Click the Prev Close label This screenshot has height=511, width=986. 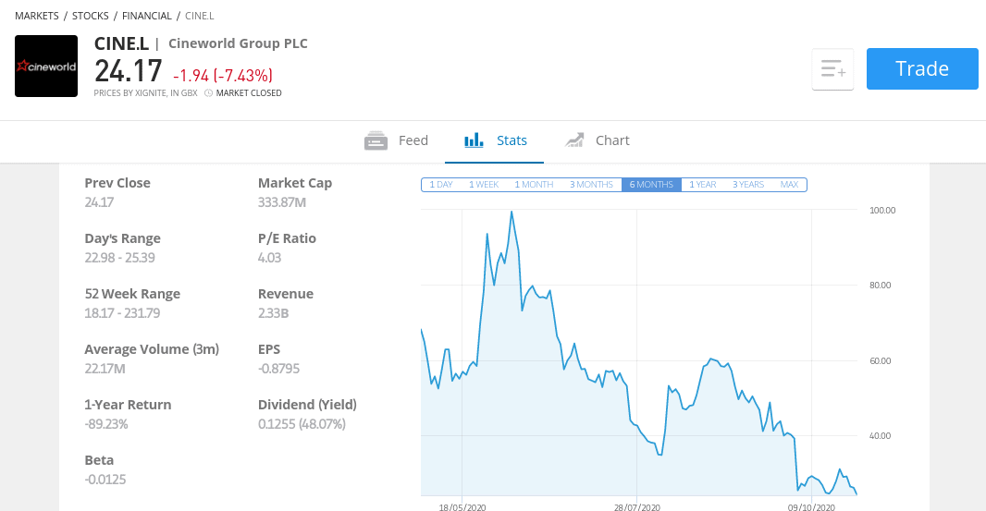pos(117,183)
